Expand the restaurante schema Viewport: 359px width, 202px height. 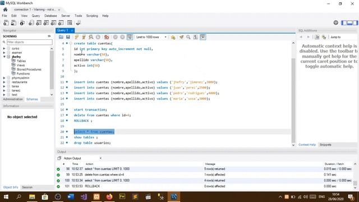click(x=4, y=82)
